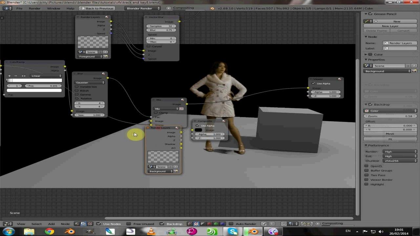
Task: Toggle Curved checkbox in Vector Blur node
Action: pyautogui.click(x=149, y=47)
